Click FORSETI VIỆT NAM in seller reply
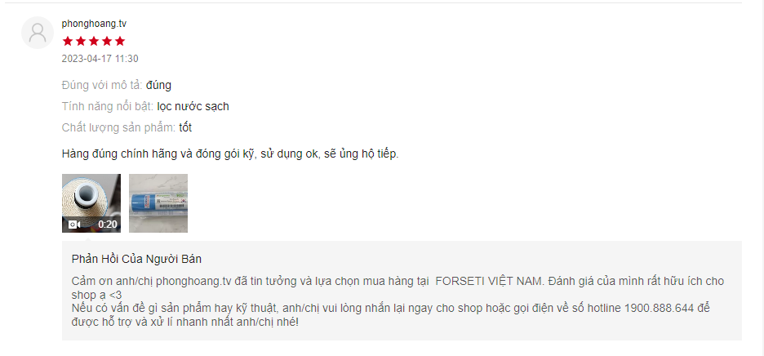Screen dimensions: 764x356 click(x=489, y=282)
